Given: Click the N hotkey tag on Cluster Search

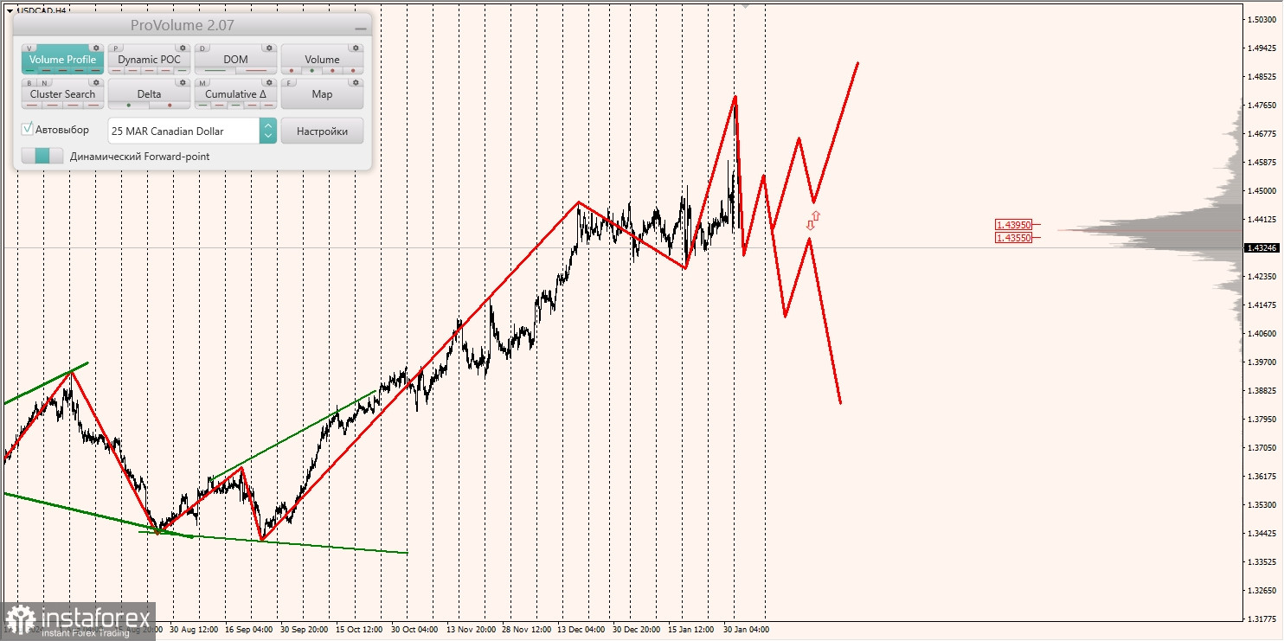Looking at the screenshot, I should click(44, 83).
